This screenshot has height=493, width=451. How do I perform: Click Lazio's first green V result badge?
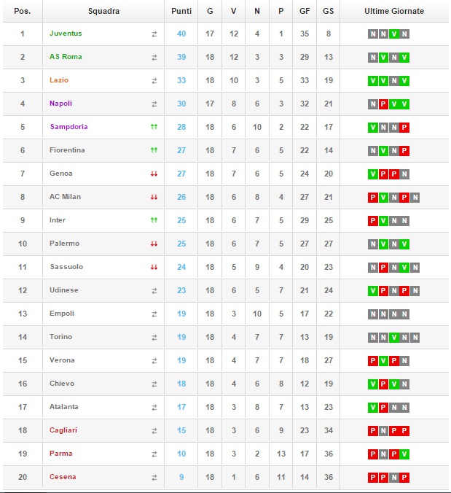(x=373, y=81)
